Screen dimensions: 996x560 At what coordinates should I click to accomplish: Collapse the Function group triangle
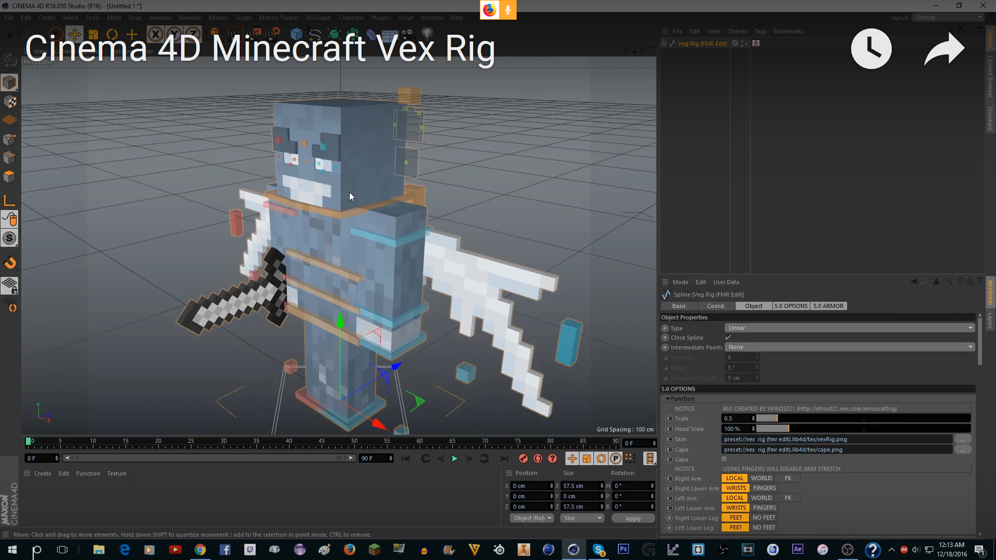pyautogui.click(x=668, y=399)
